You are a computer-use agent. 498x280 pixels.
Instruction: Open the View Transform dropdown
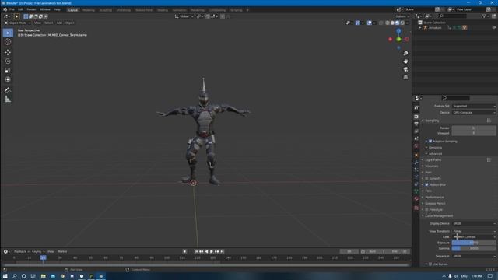(474, 231)
